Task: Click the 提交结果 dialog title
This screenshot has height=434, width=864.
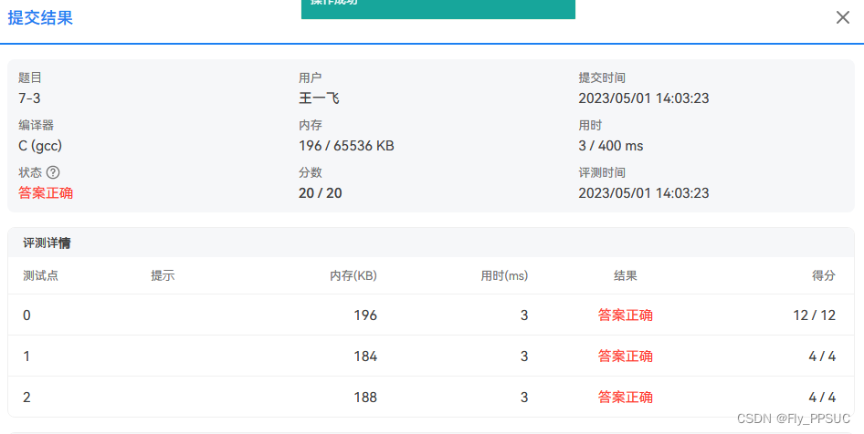Action: (x=40, y=17)
